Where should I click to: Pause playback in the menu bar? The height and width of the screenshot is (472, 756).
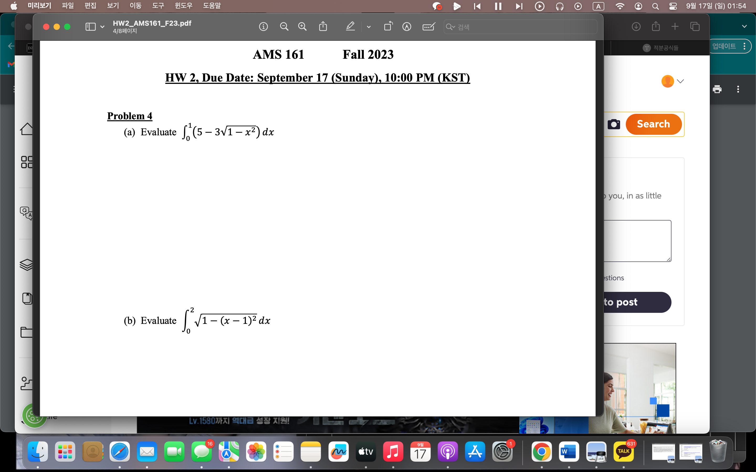498,6
